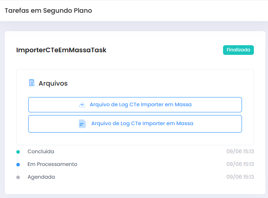Click the blue file icon in the second log button
Screen dimensions: 268x198
click(x=82, y=124)
